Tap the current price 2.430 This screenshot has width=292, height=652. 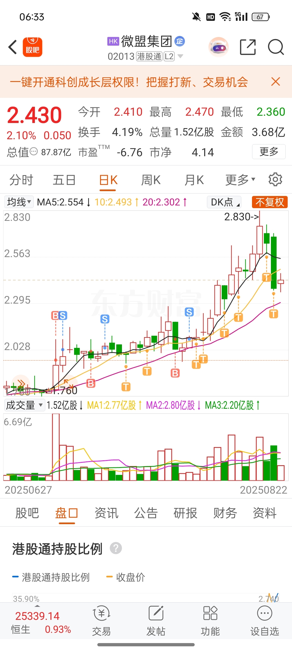[34, 115]
